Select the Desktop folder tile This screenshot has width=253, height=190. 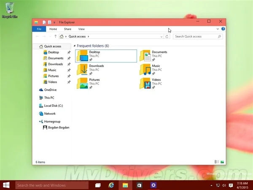[x=106, y=56]
